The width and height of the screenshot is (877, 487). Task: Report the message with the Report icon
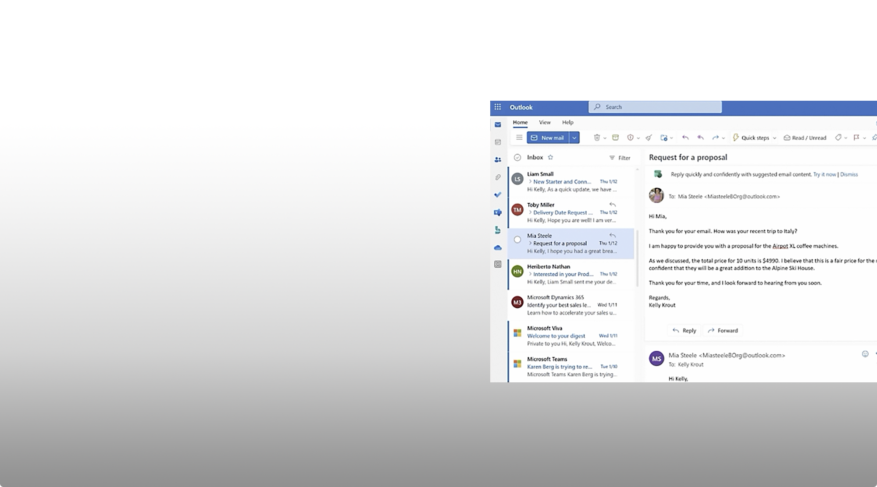tap(630, 138)
